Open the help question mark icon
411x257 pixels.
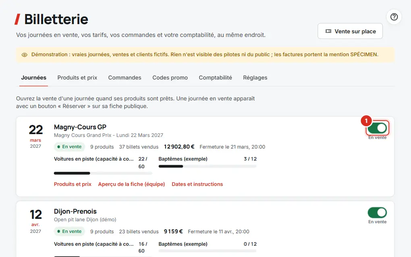[394, 17]
